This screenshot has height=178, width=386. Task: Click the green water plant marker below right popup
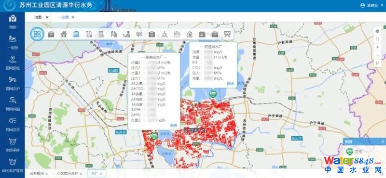(213, 93)
